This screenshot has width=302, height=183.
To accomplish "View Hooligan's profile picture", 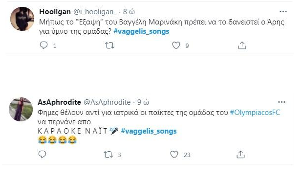I will (x=22, y=19).
